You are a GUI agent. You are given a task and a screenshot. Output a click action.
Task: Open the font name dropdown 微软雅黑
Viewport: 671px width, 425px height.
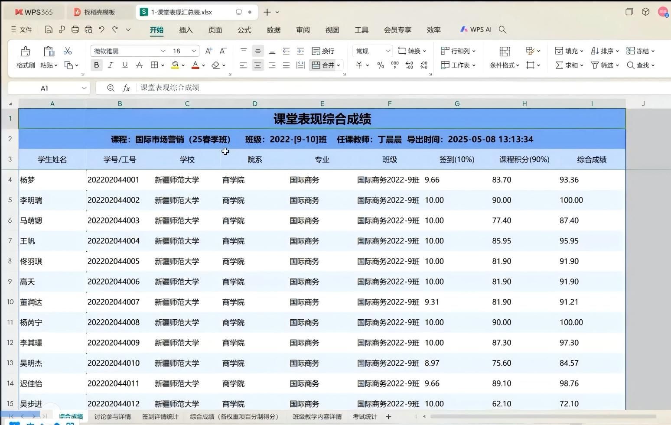[163, 51]
